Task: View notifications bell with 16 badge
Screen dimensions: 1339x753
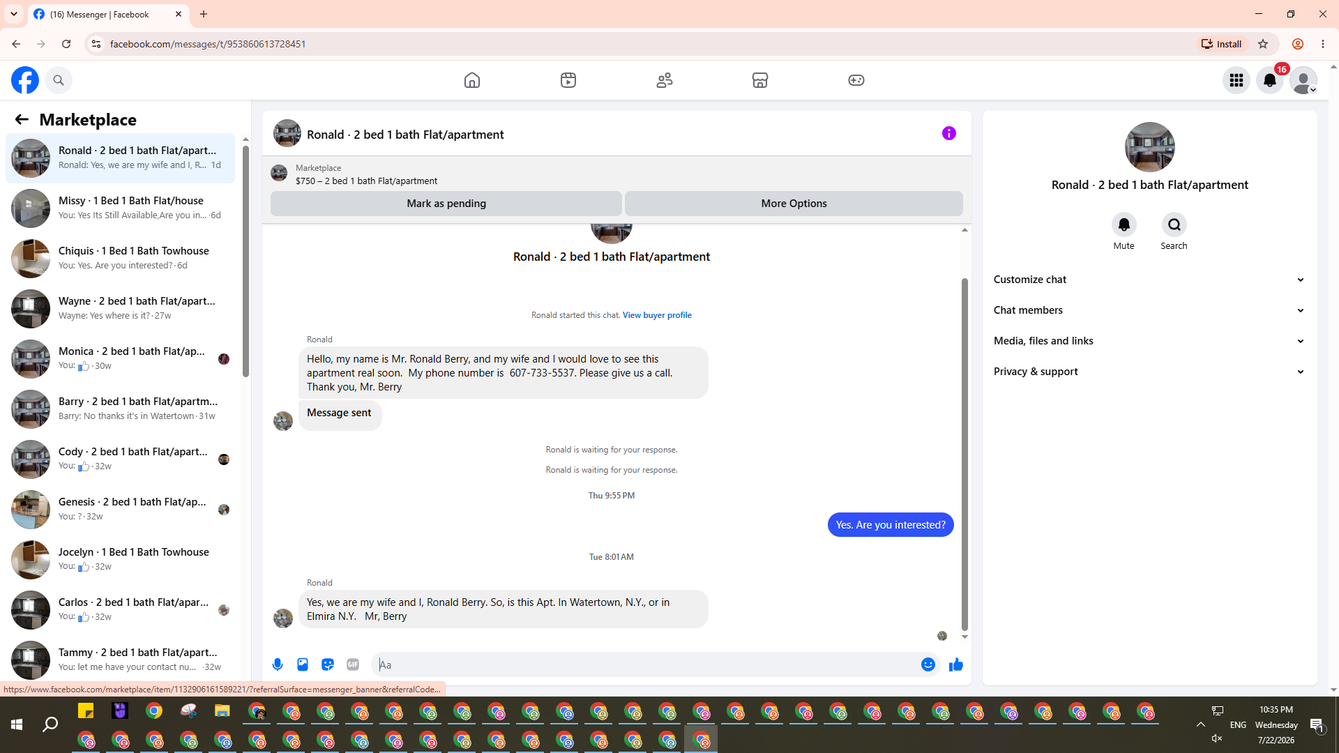Action: coord(1270,80)
